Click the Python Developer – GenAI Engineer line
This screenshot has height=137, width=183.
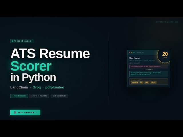point(142,60)
